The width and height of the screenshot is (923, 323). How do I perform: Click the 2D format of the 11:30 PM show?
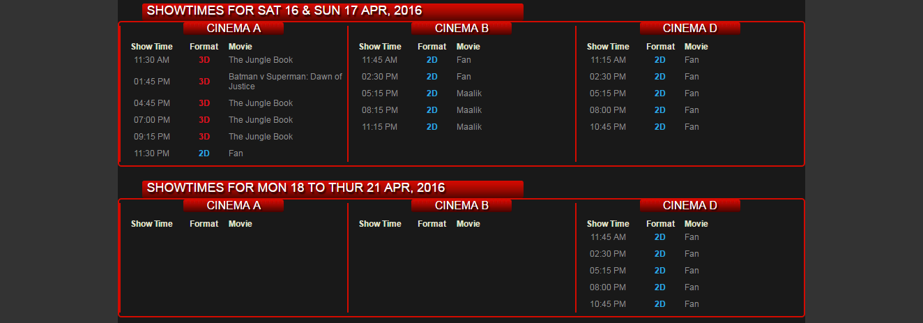tap(204, 153)
